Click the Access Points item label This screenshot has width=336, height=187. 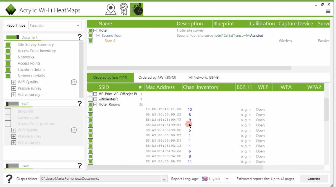[29, 63]
